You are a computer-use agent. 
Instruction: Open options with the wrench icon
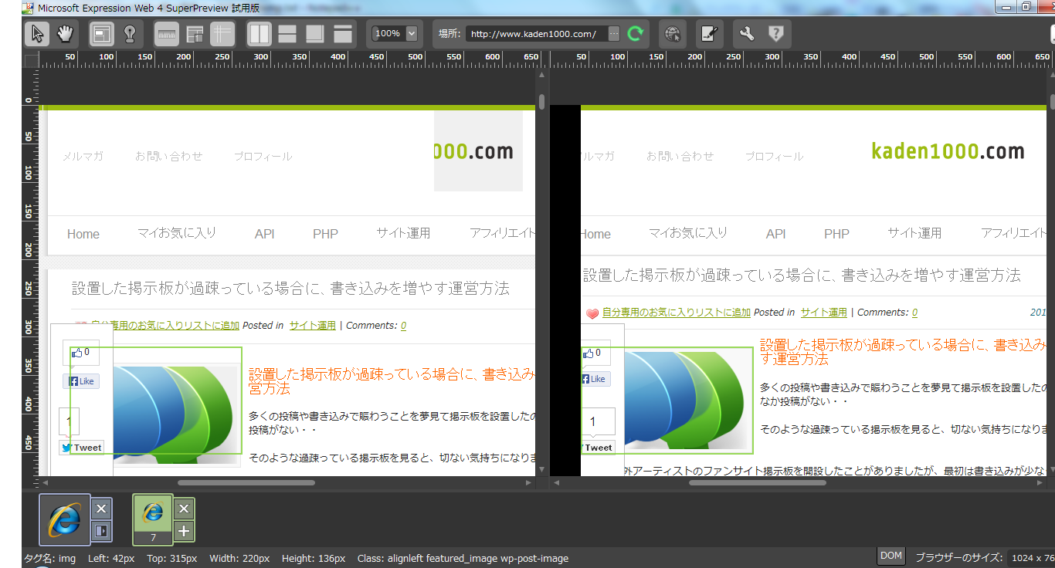(746, 34)
